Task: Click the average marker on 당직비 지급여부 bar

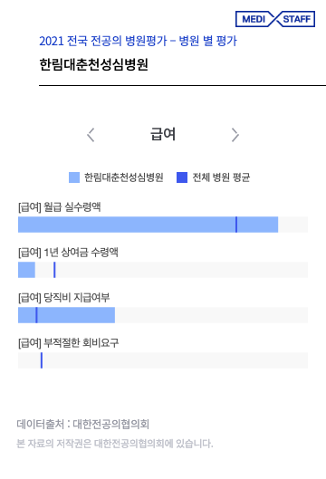Action: point(36,315)
